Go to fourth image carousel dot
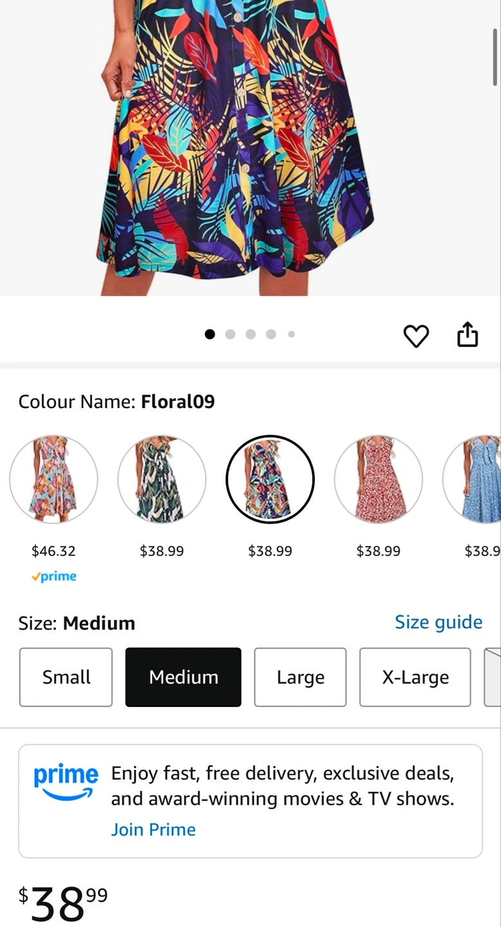Image resolution: width=501 pixels, height=927 pixels. coord(271,334)
